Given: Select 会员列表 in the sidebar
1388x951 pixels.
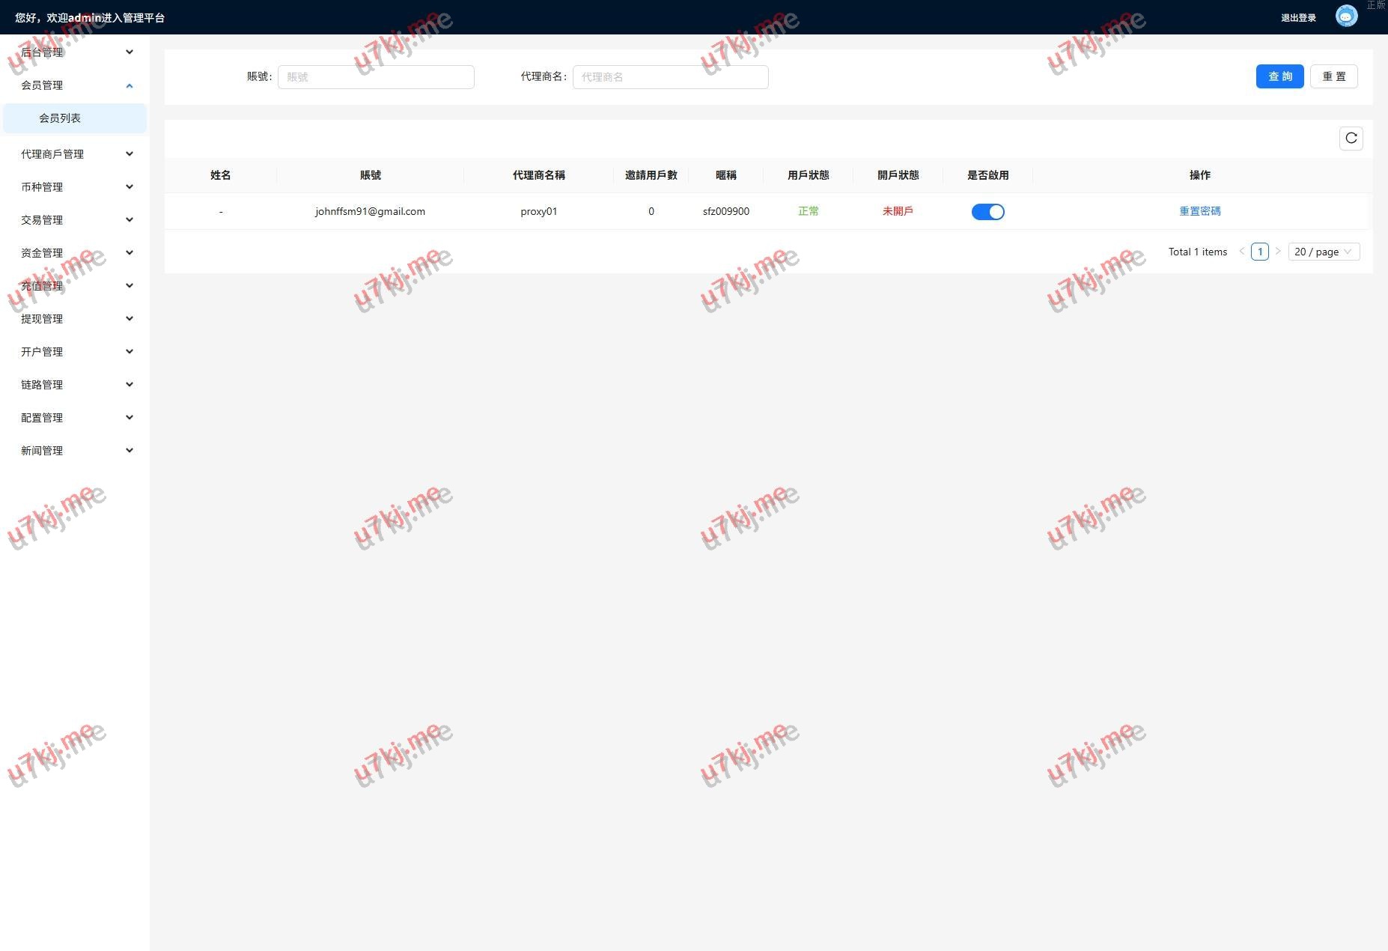Looking at the screenshot, I should [60, 118].
